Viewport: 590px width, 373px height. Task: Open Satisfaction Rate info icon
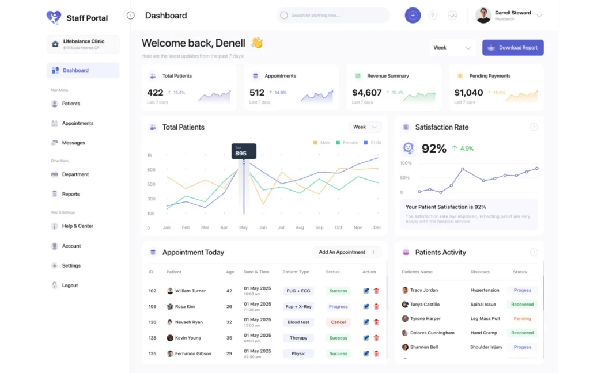pos(534,127)
